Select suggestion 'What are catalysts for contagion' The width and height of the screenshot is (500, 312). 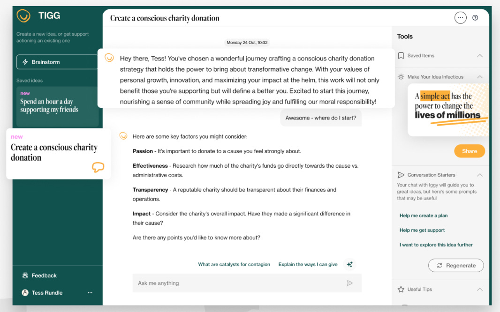[234, 264]
